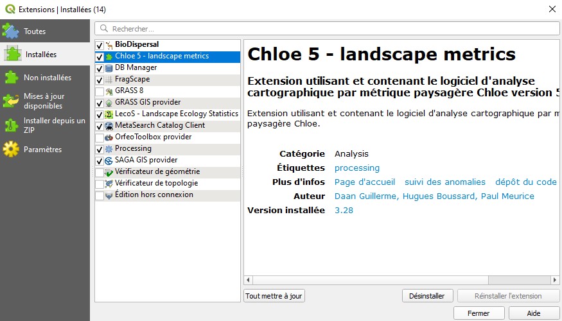Click the puzzle icon beside Toutes
This screenshot has width=562, height=321.
coord(11,31)
